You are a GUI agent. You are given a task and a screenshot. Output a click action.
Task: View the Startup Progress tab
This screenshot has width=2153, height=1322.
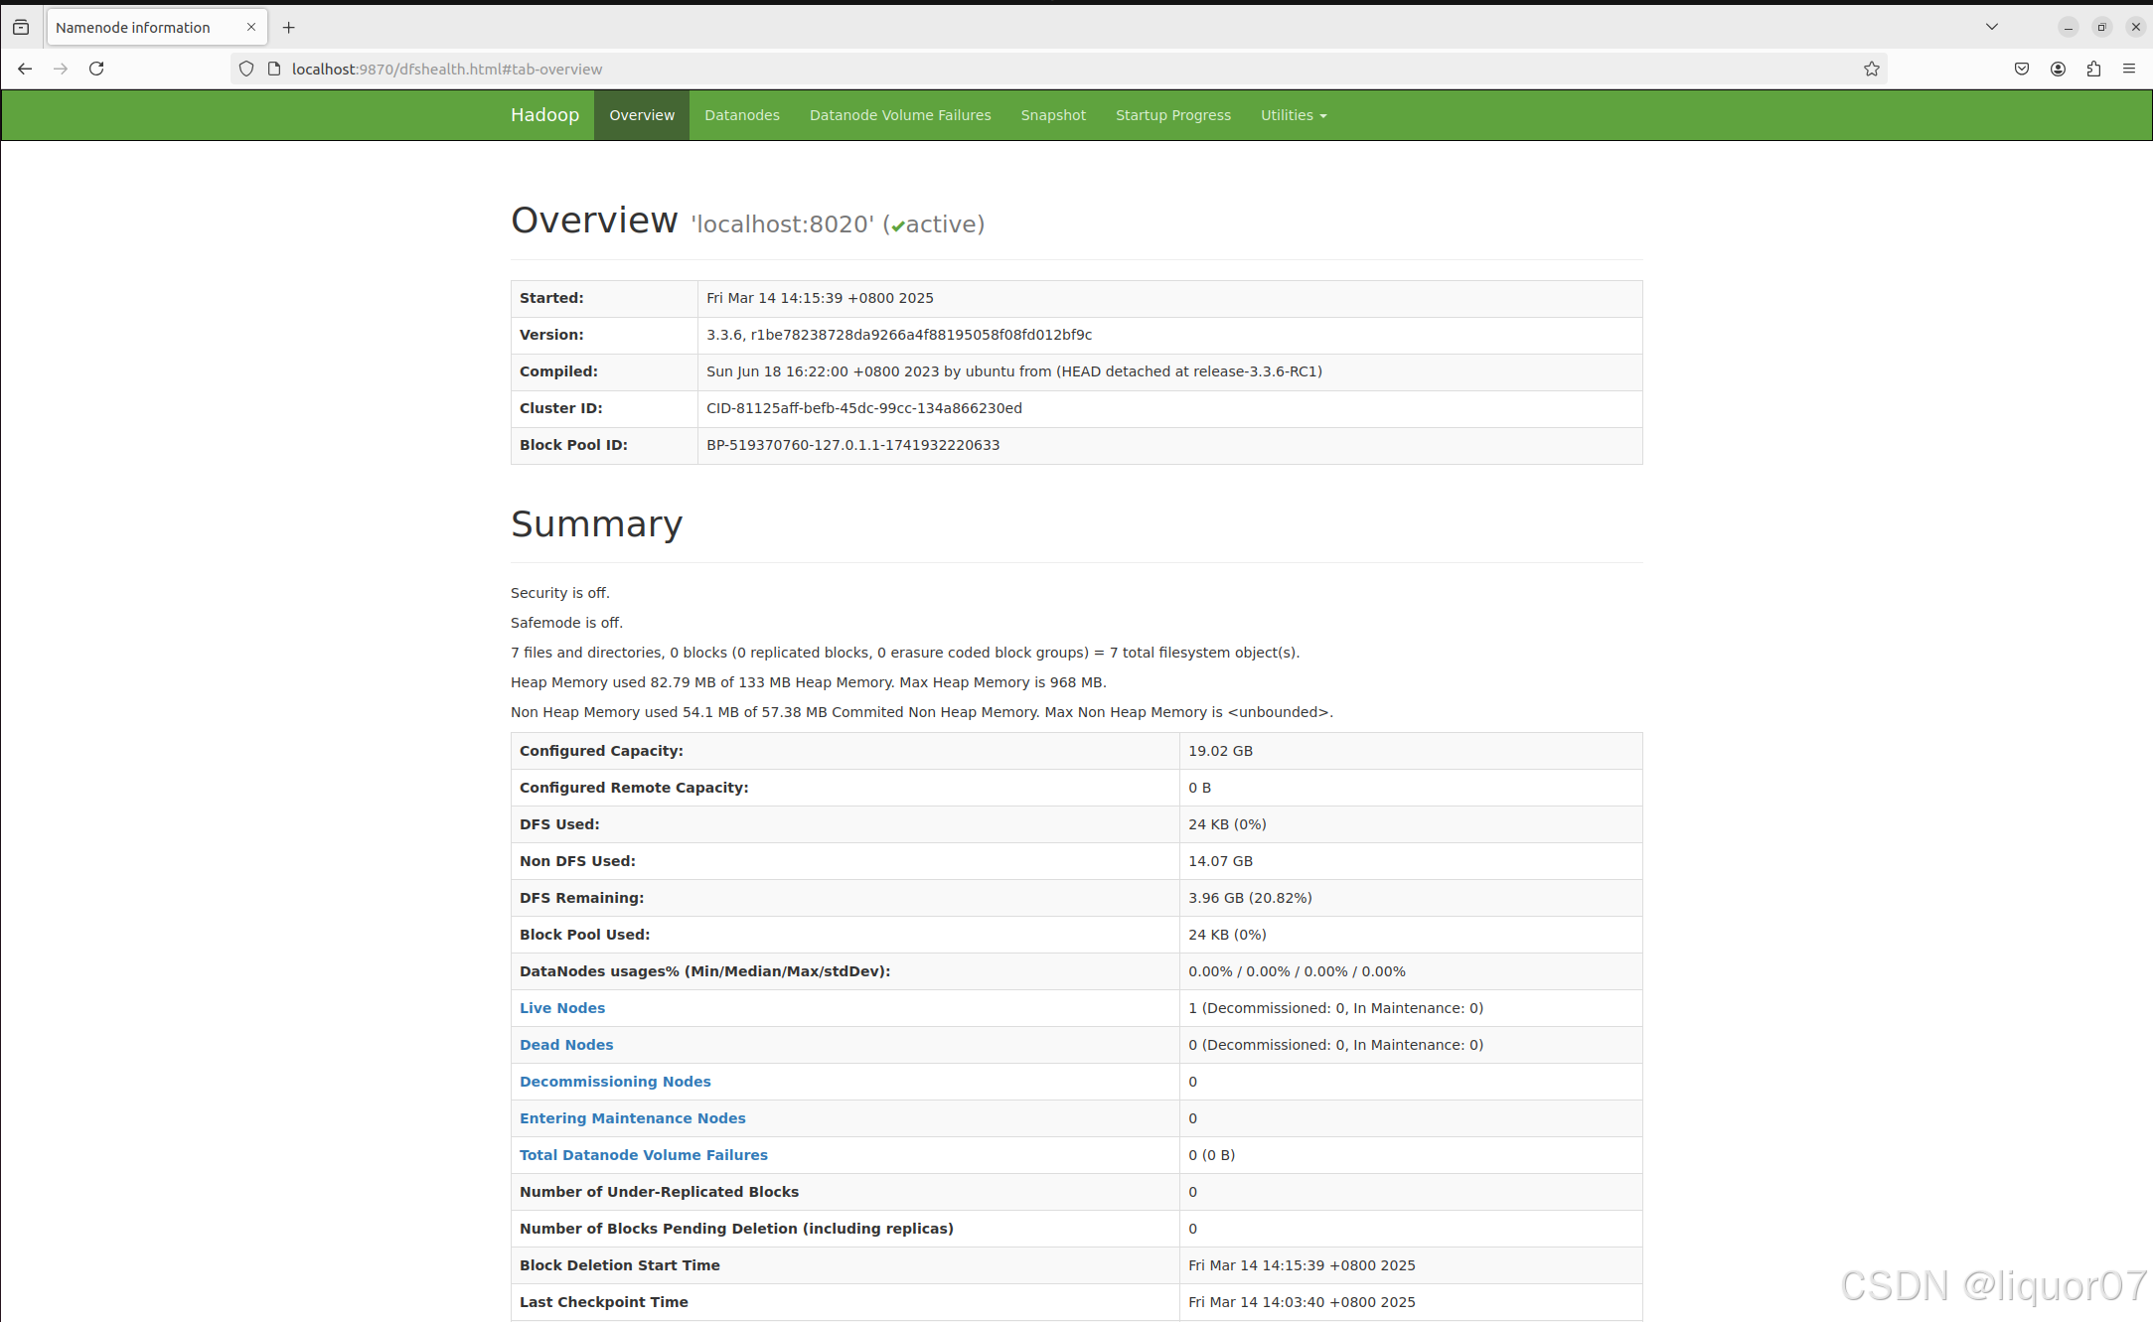[x=1172, y=115]
